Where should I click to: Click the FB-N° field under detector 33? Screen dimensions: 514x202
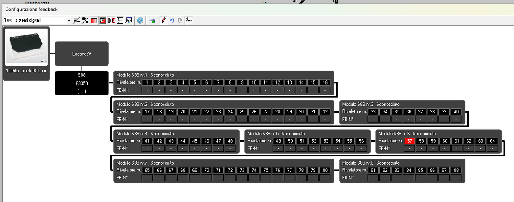(373, 119)
